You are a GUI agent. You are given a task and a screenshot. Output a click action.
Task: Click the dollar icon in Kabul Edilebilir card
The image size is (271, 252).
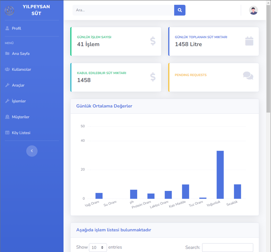(153, 77)
